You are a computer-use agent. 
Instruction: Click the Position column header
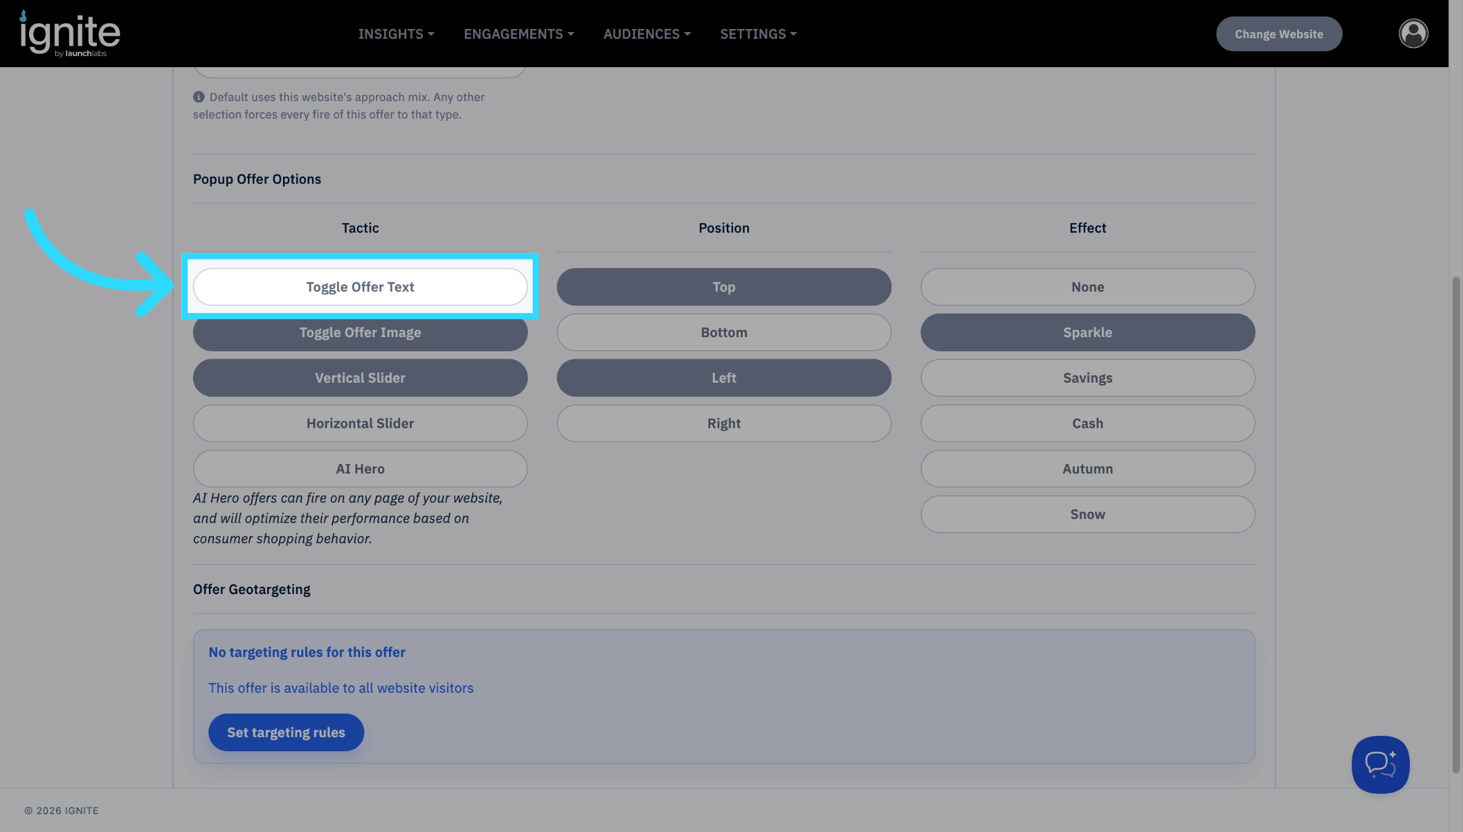coord(724,227)
